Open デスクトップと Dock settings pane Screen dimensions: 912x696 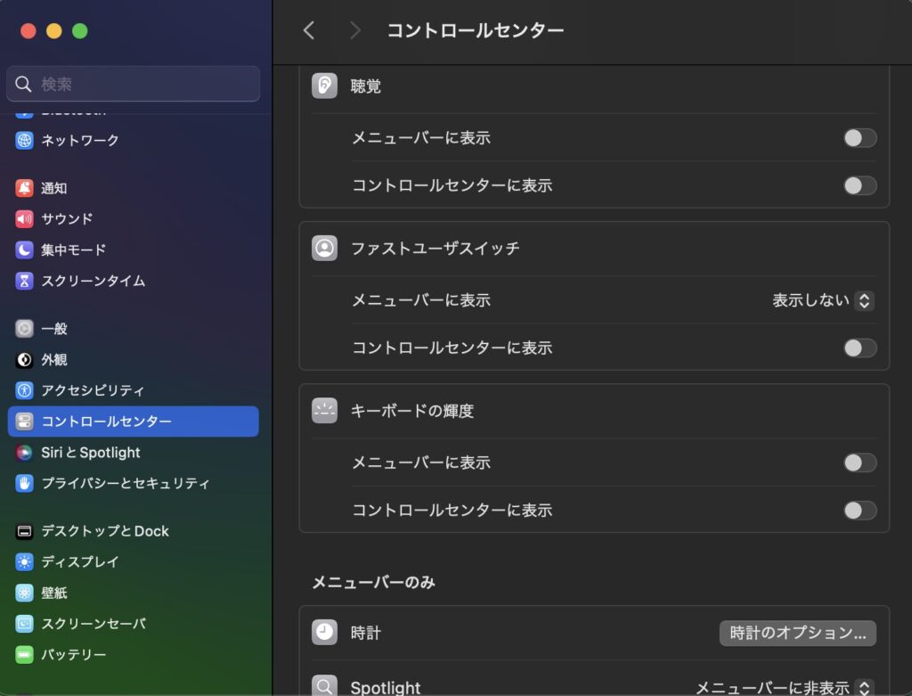[x=104, y=531]
